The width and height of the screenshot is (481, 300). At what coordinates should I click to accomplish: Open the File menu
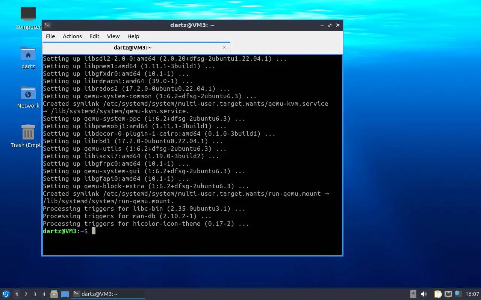click(50, 36)
